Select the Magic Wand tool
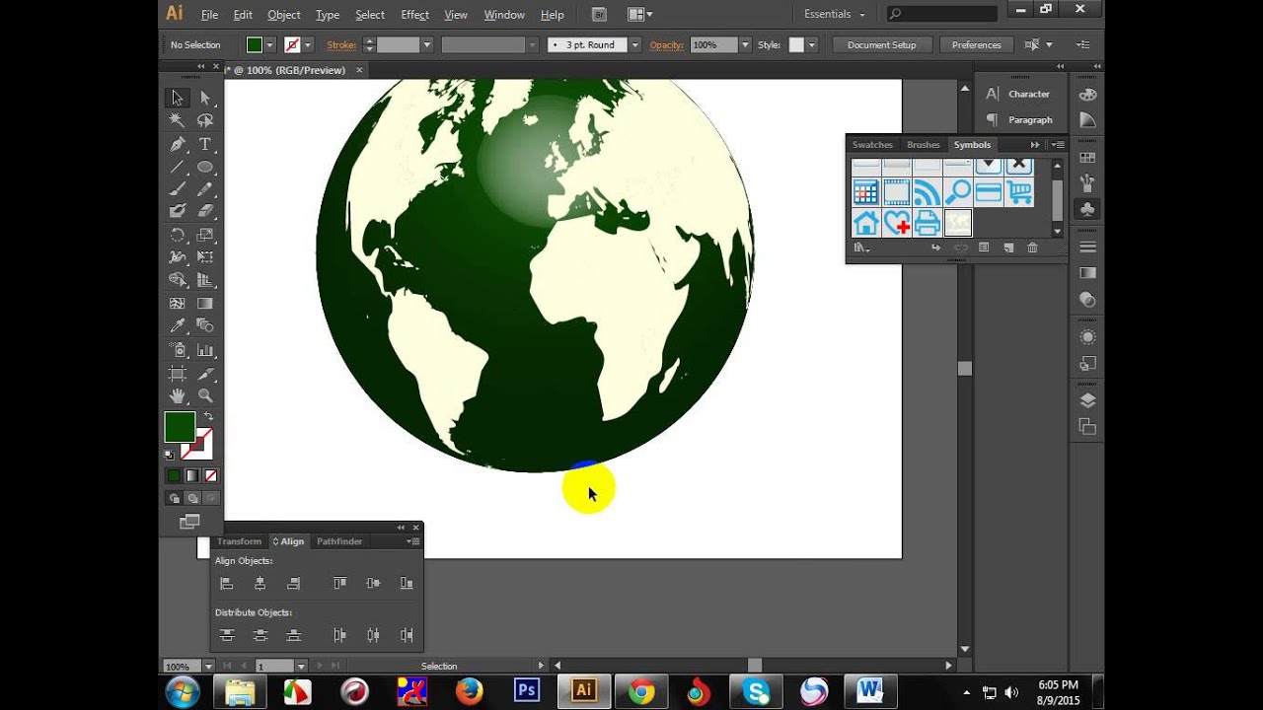 point(178,120)
